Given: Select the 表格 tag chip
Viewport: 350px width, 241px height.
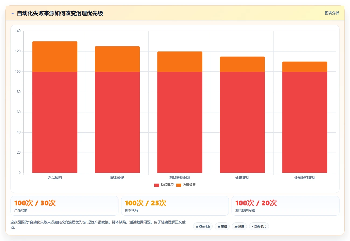Looking at the screenshot, I should [x=222, y=226].
